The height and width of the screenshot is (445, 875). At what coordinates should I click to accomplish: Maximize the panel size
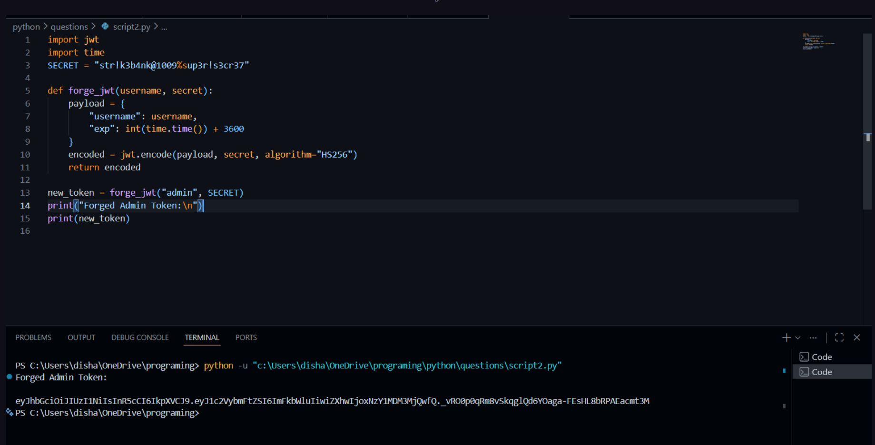[x=839, y=337]
